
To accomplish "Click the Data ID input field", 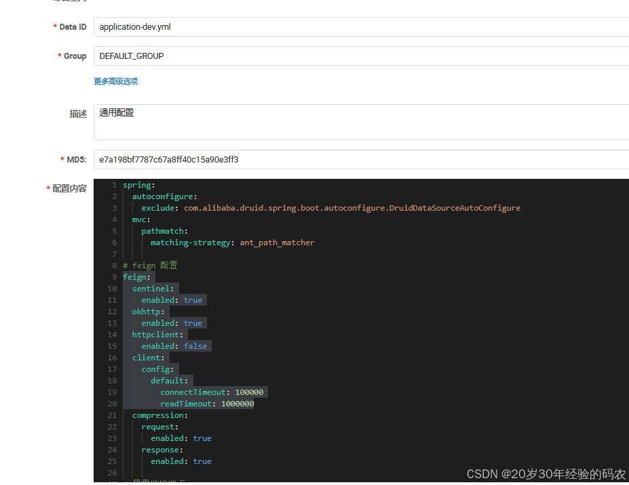I will (361, 27).
